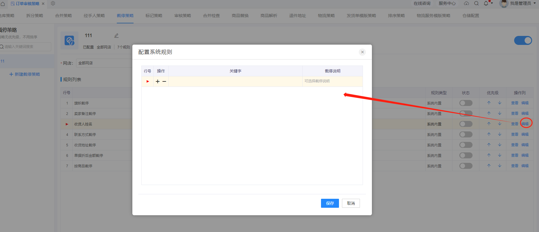Click the 取消 button in the dialog
This screenshot has width=539, height=232.
[x=351, y=203]
